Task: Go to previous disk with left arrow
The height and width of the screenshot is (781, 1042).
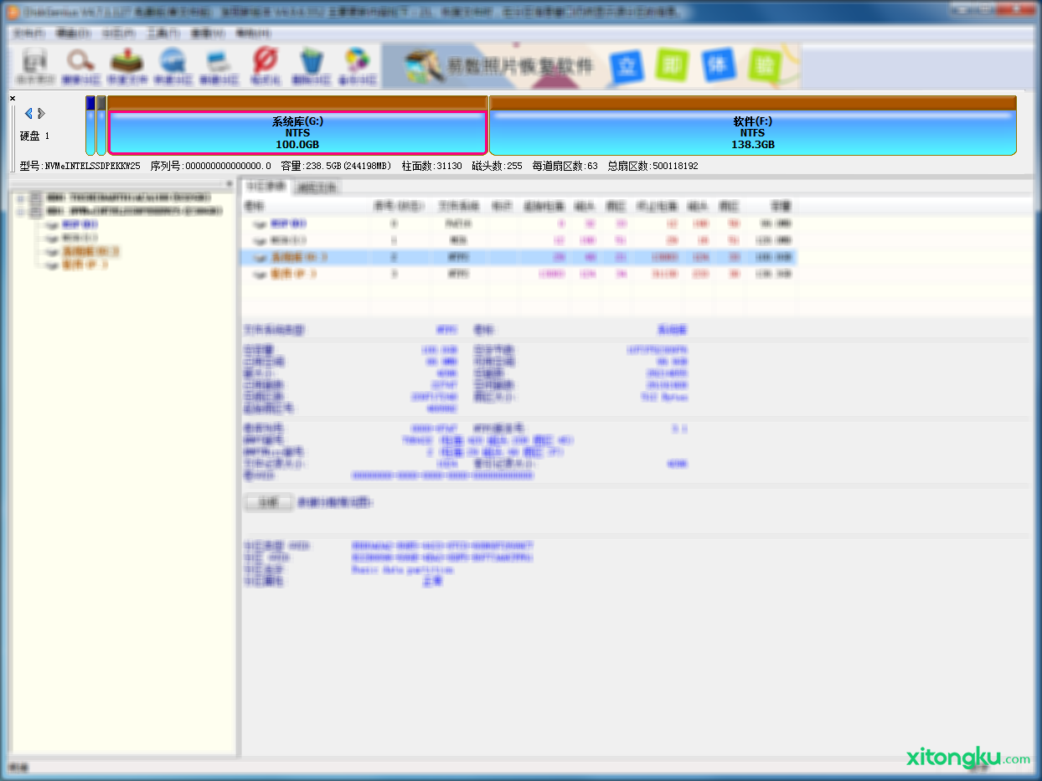Action: pyautogui.click(x=28, y=113)
